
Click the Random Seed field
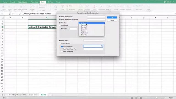[93, 40]
